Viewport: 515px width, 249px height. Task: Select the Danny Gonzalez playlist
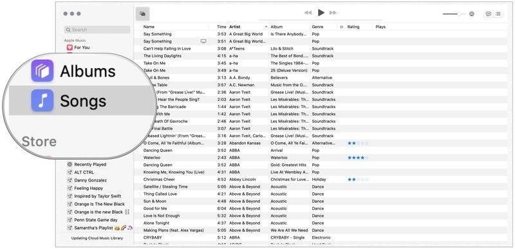click(90, 180)
